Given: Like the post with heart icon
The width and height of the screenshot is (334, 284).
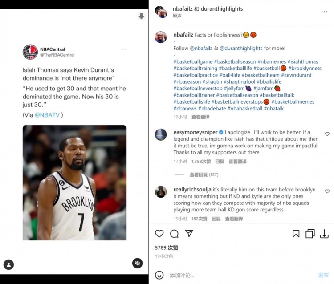Looking at the screenshot, I should pos(159,234).
